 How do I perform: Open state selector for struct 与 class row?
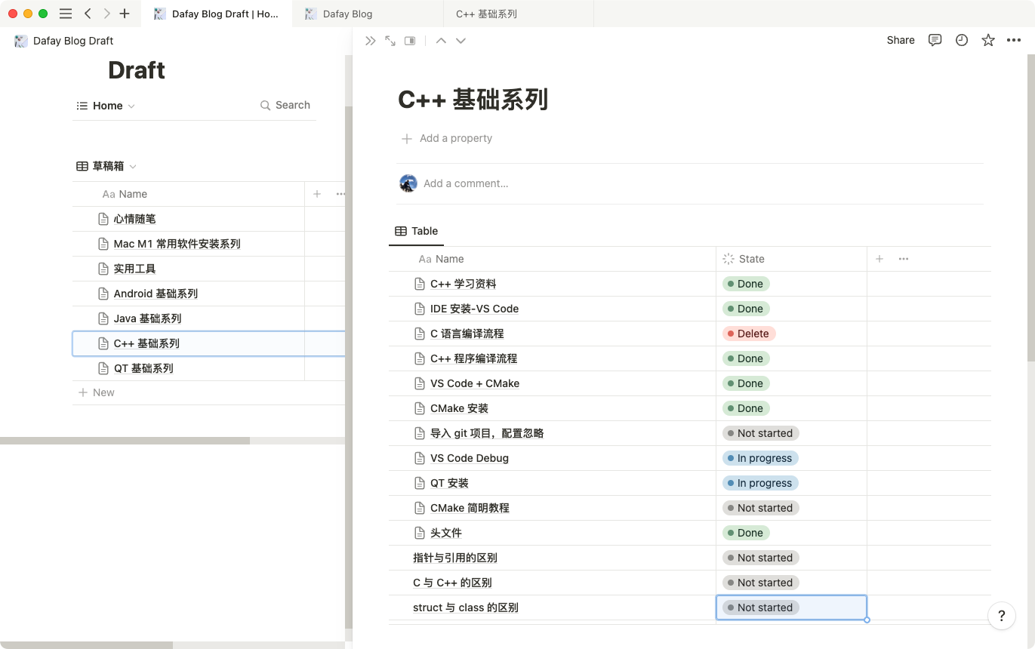coord(760,607)
